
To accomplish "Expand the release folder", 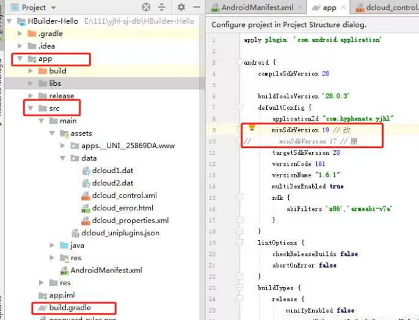I will click(x=31, y=96).
